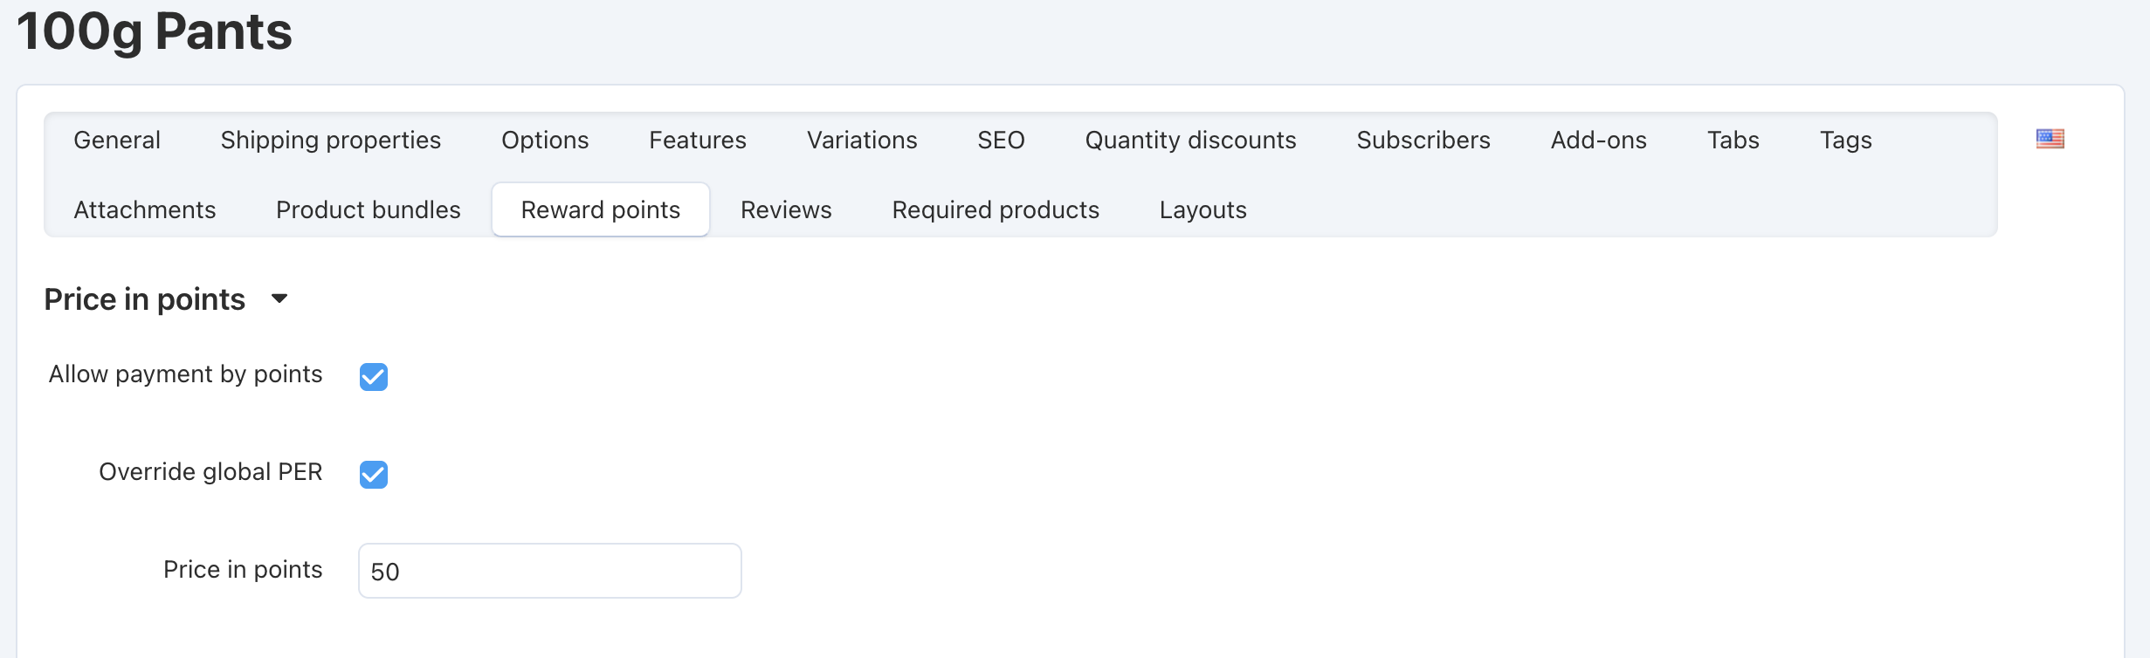View the Subscribers tab
Screen dimensions: 2150x658
pos(1423,140)
